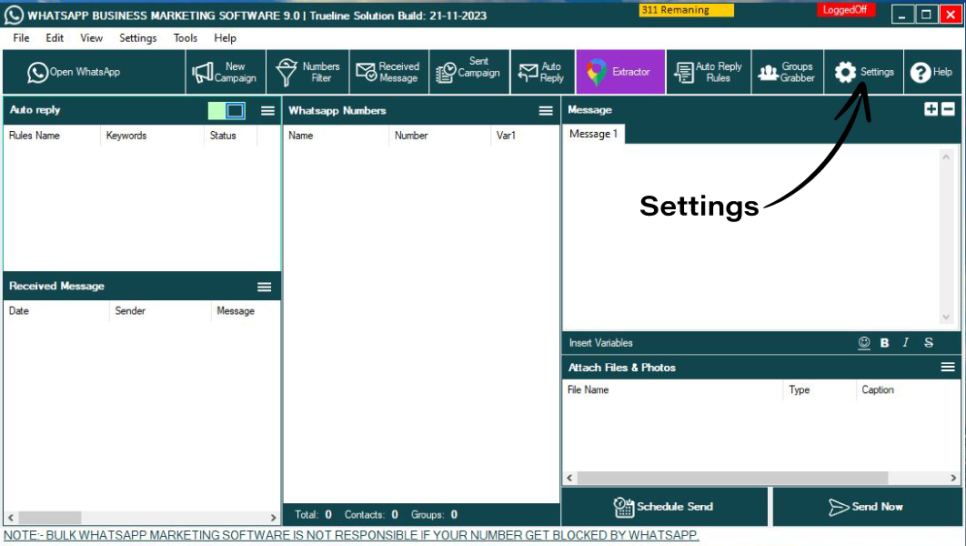The image size is (966, 546).
Task: Open the Sent Campaign view
Action: click(x=470, y=72)
